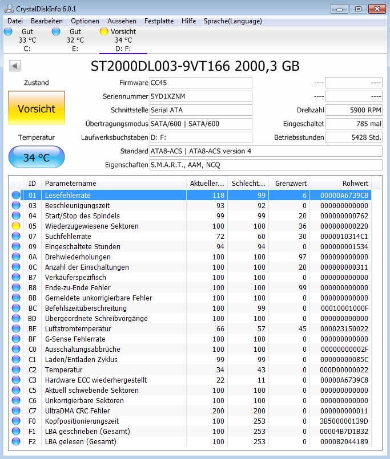
Task: Click the yellow Vorsicht orb in drive bar
Action: coord(104,31)
